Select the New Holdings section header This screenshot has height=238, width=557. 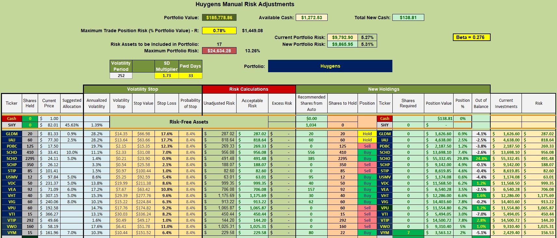click(393, 89)
